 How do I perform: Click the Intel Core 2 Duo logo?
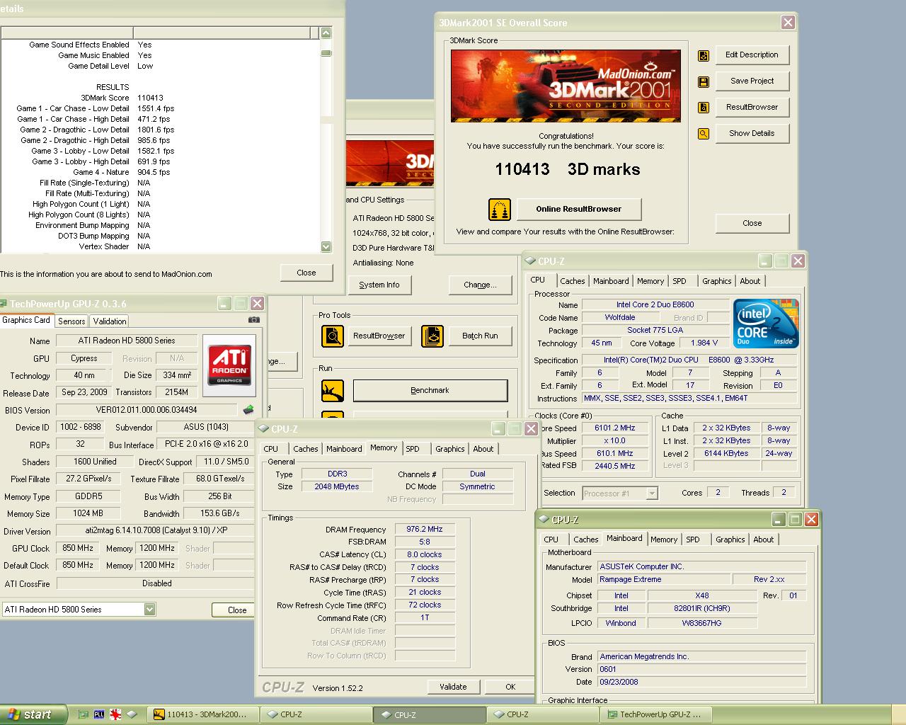[x=767, y=324]
